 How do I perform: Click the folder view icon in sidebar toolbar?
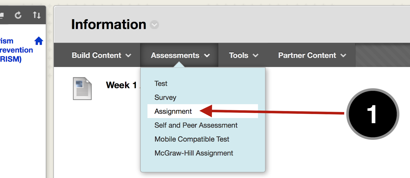(2, 15)
